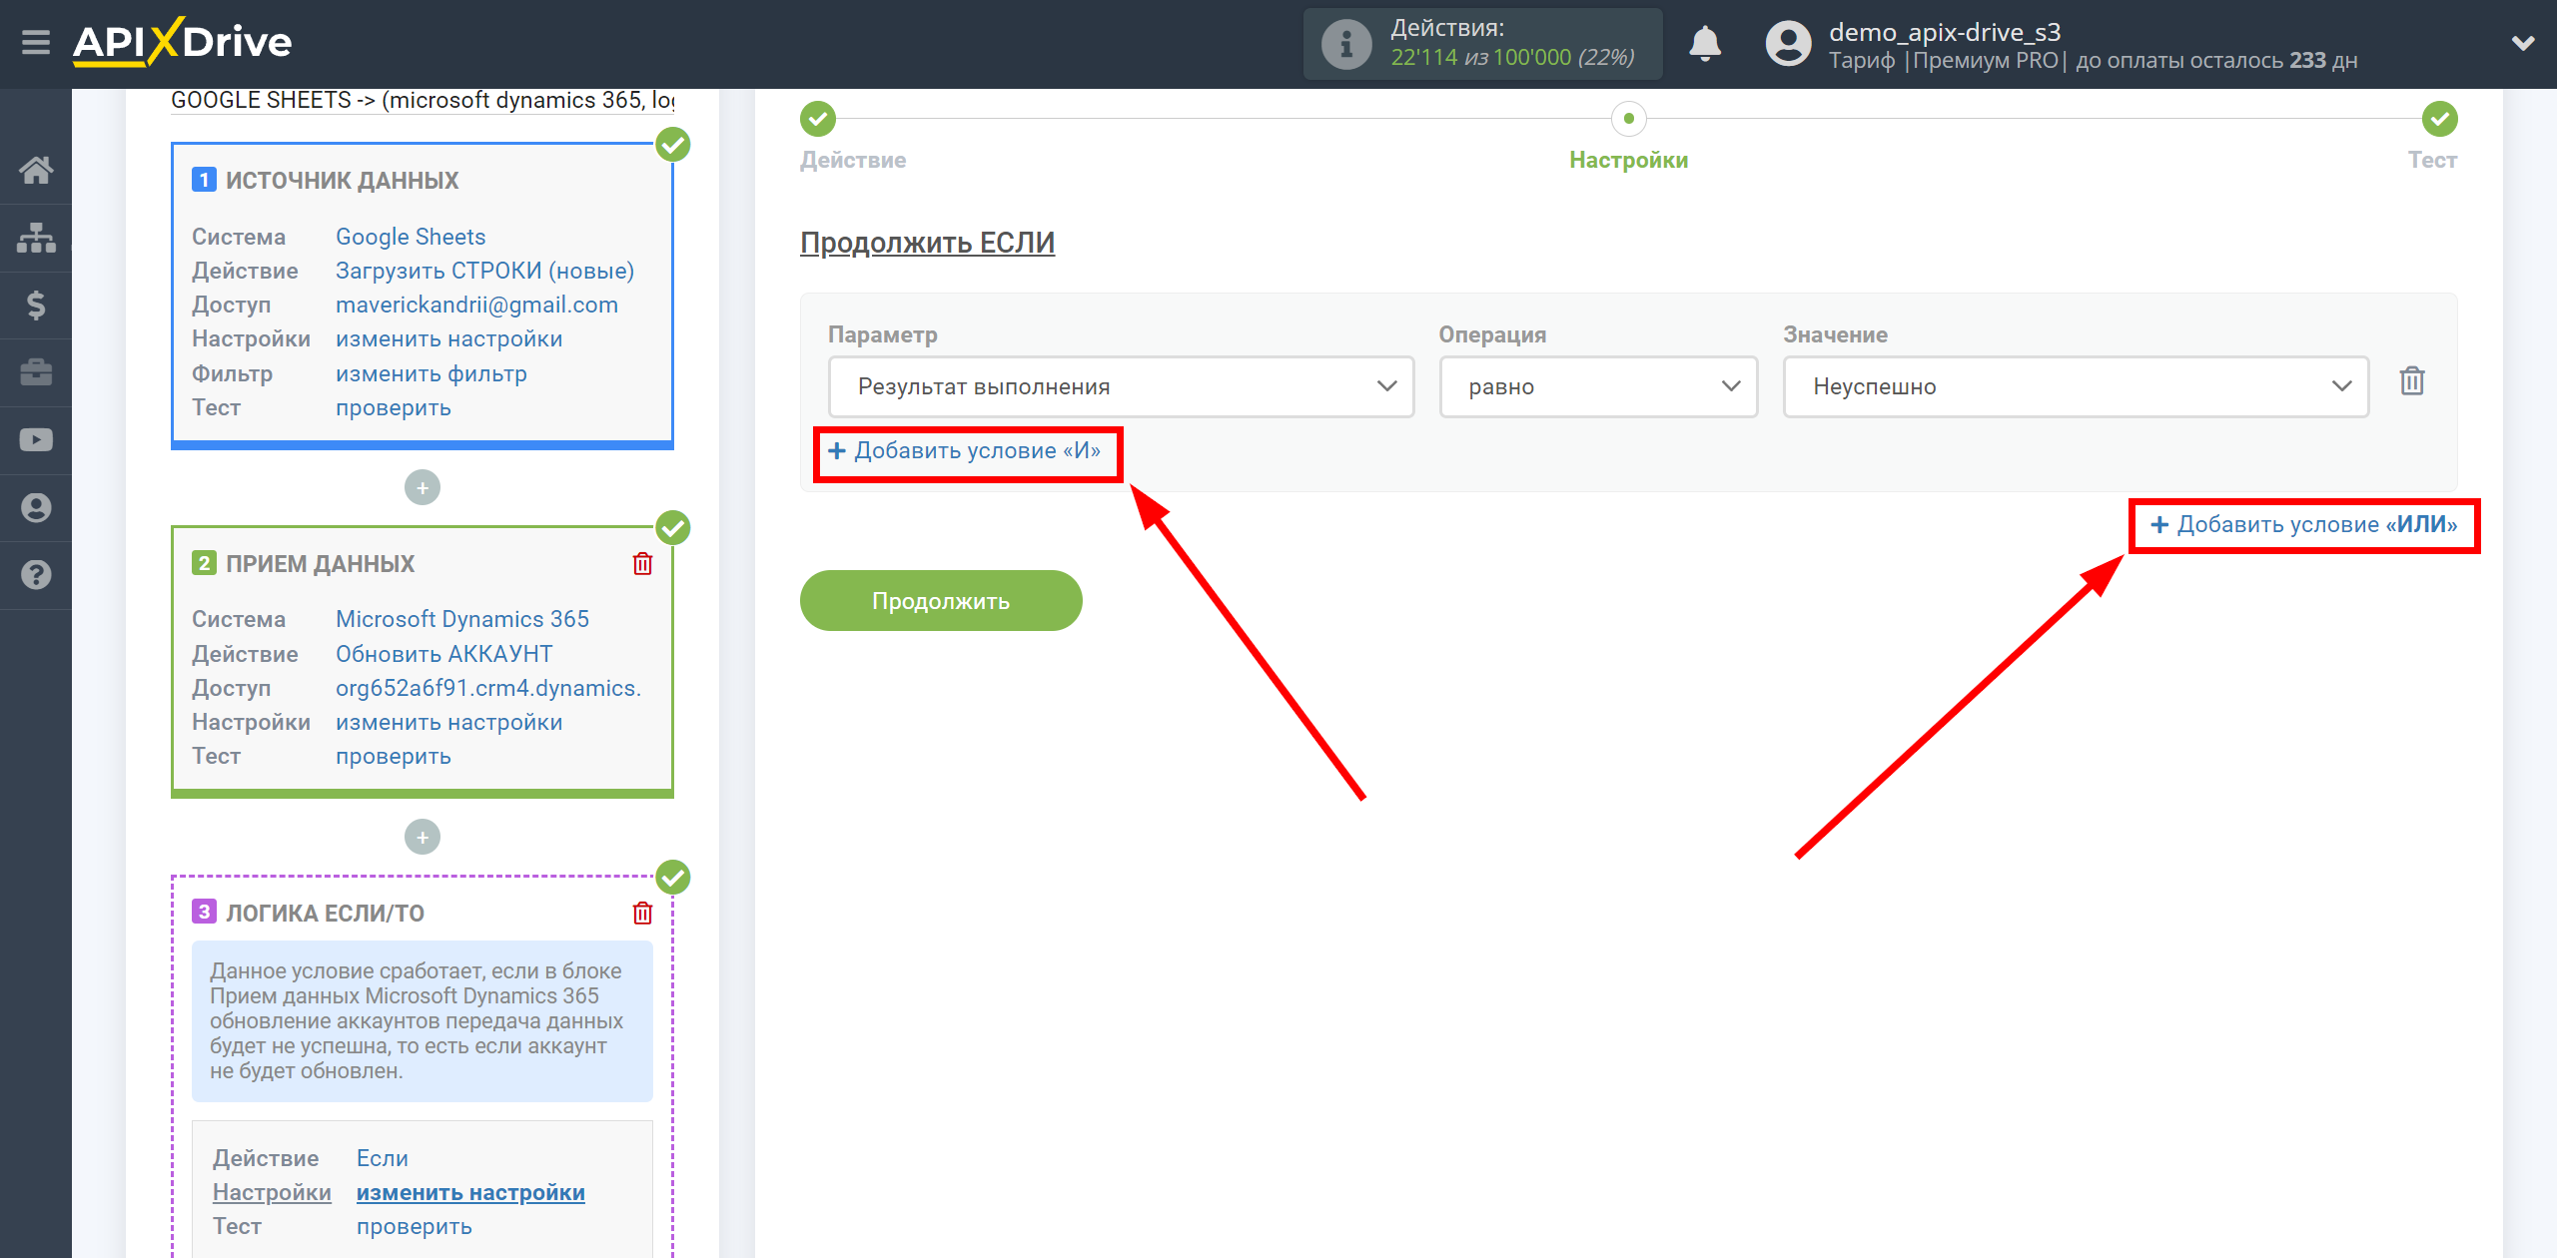Click Загрузить СТРОКИ (новые) action link
This screenshot has width=2557, height=1258.
[484, 271]
